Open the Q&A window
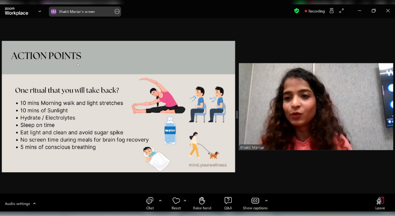This screenshot has width=395, height=216. 228,201
